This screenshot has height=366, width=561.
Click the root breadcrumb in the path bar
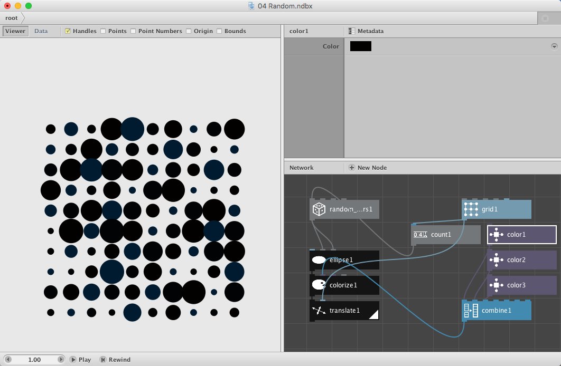(11, 17)
